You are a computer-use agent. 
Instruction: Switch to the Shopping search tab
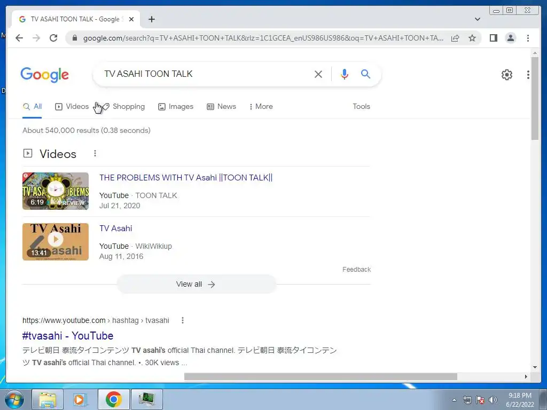point(123,107)
